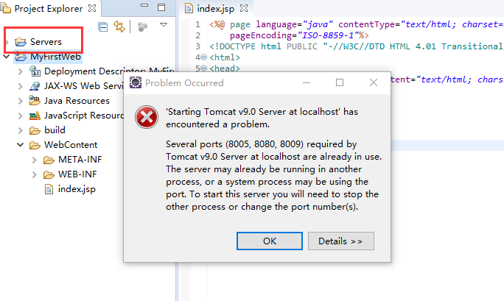
Task: Click the DOCTYPE declaration on line 3
Action: (356, 46)
